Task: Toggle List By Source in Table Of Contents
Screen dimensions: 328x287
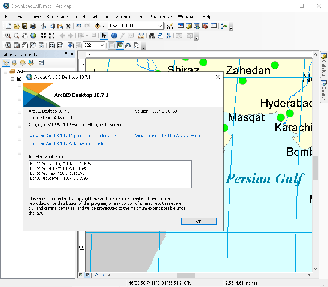Action: pyautogui.click(x=14, y=63)
